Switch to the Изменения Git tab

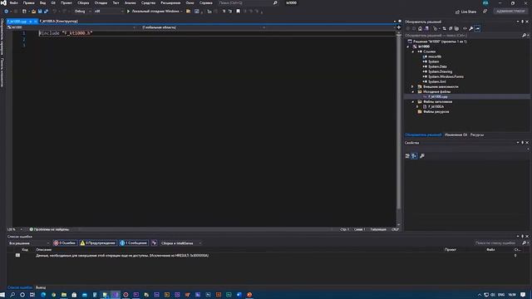tap(456, 135)
